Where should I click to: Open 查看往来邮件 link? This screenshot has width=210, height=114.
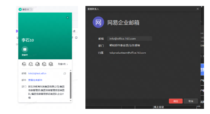35,80
